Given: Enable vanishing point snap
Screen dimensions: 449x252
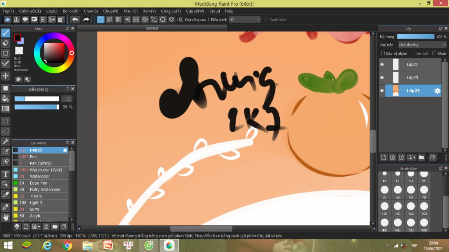Looking at the screenshot, I should 127,19.
